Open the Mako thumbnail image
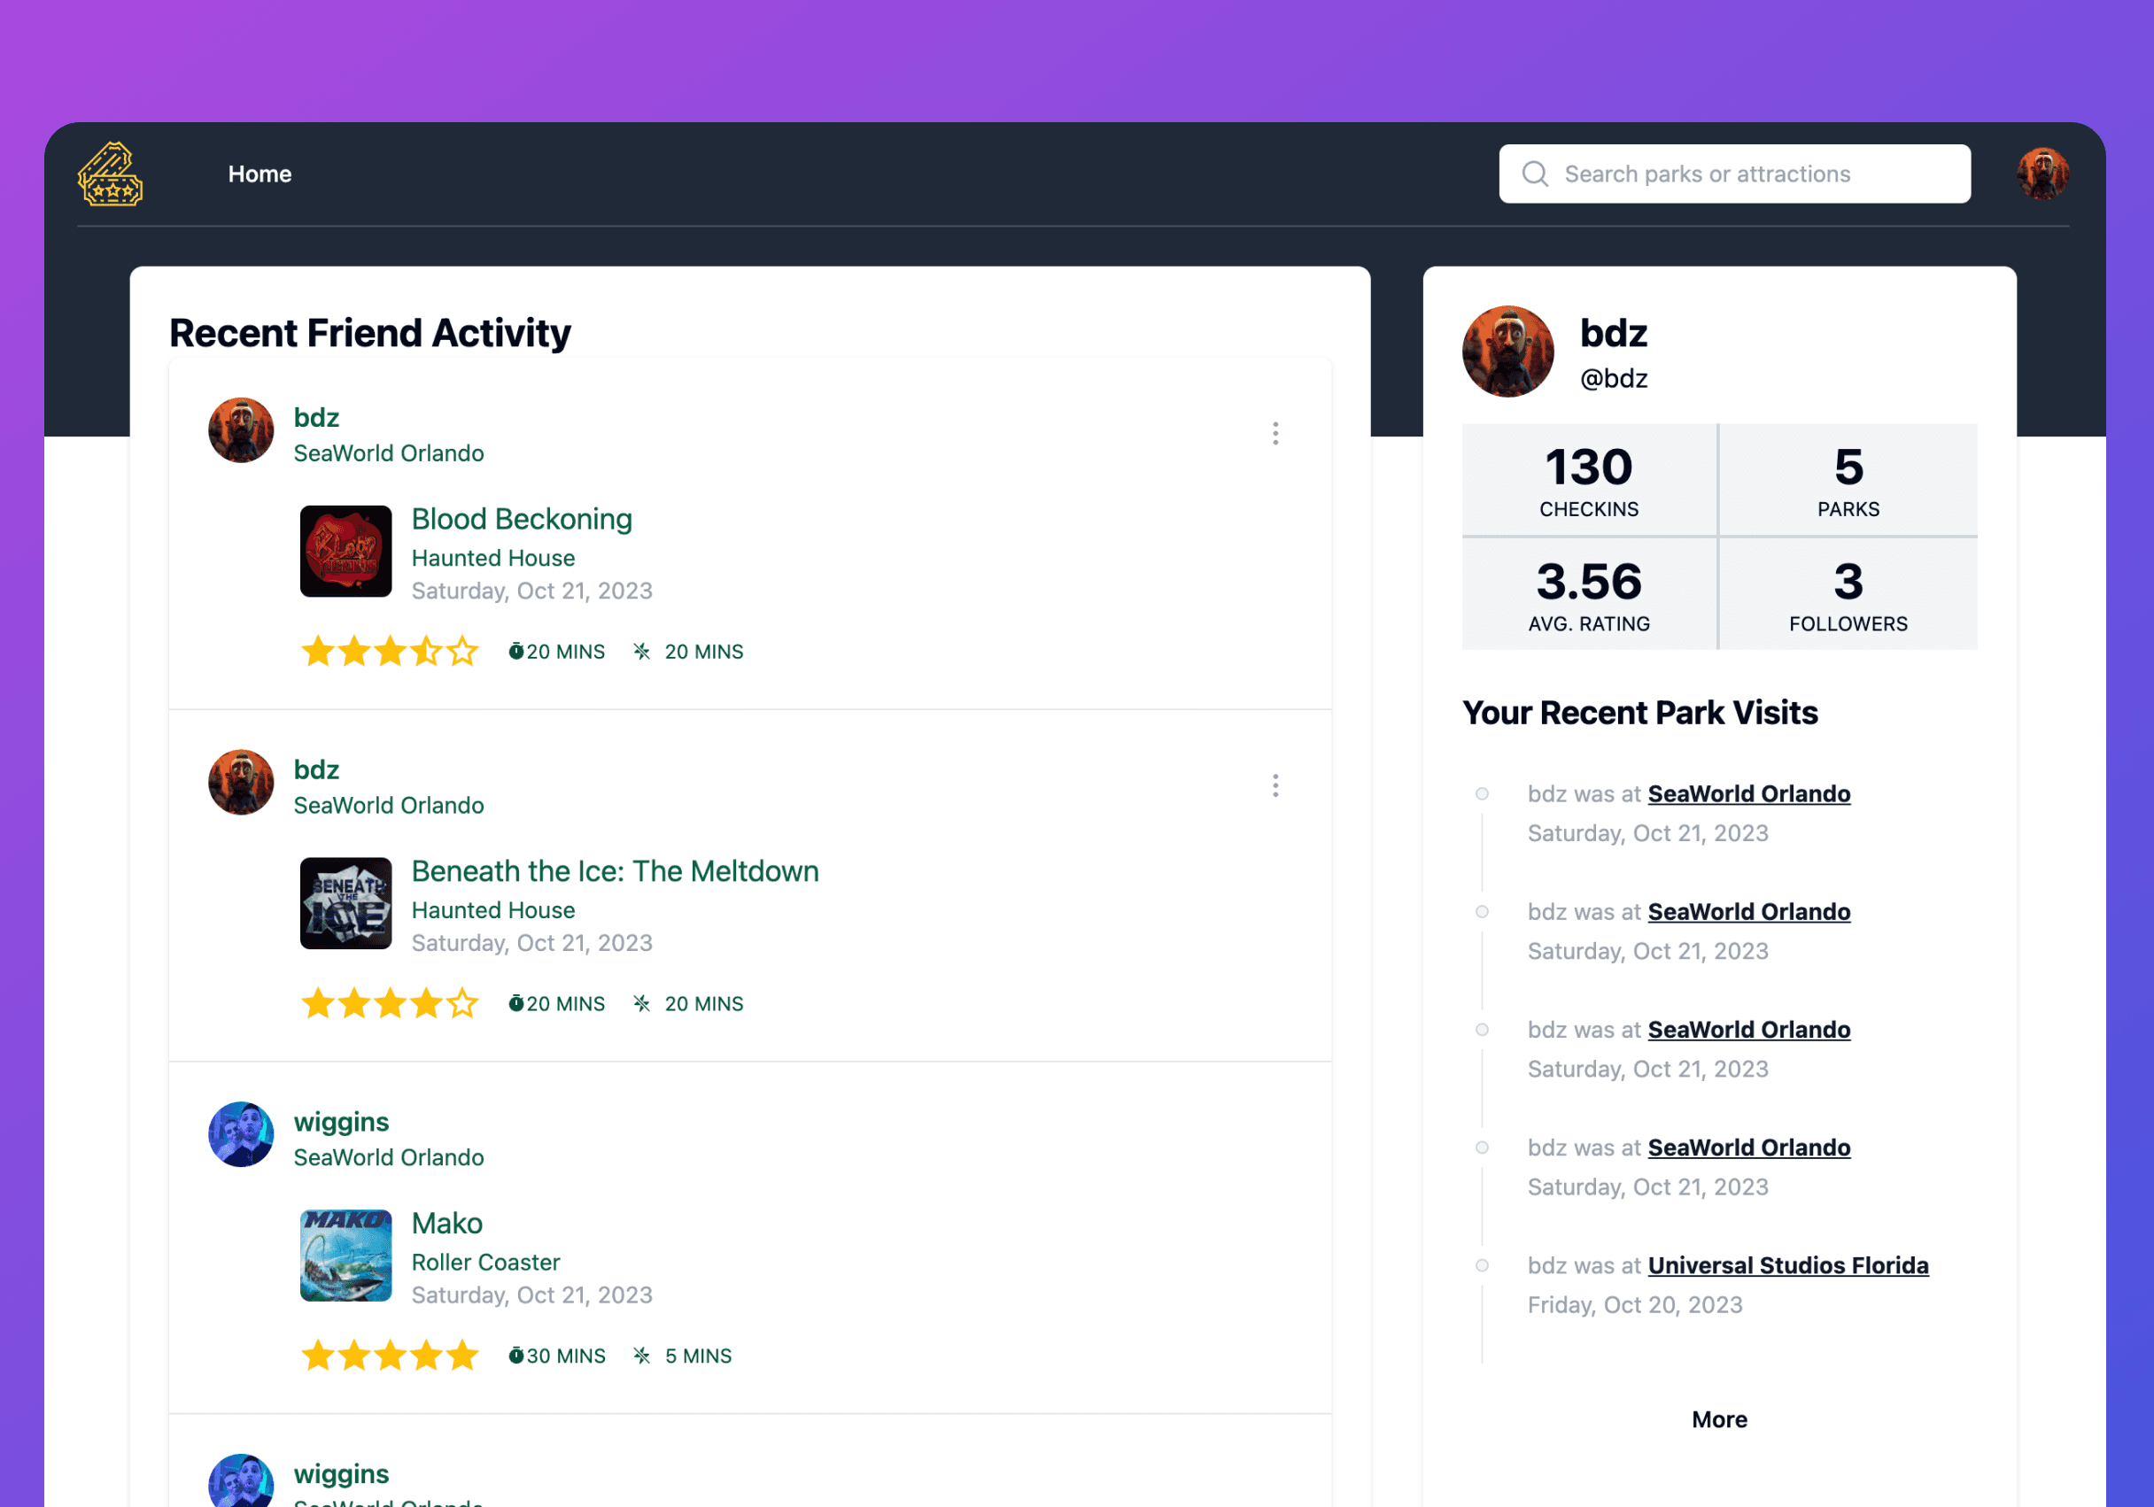 coord(345,1256)
